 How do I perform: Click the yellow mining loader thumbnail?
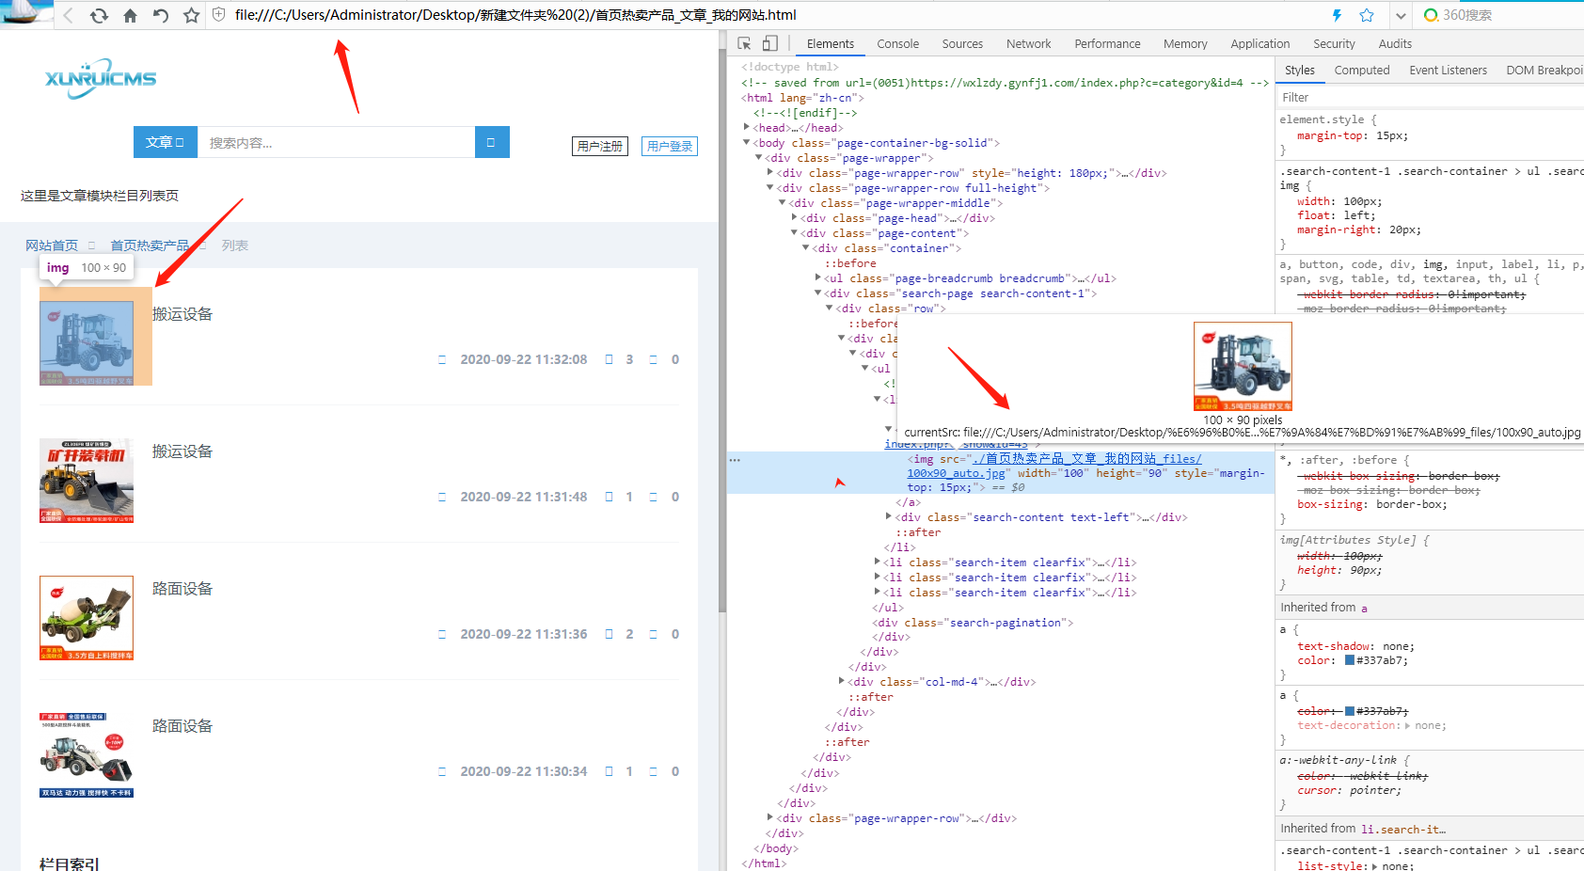coord(87,481)
